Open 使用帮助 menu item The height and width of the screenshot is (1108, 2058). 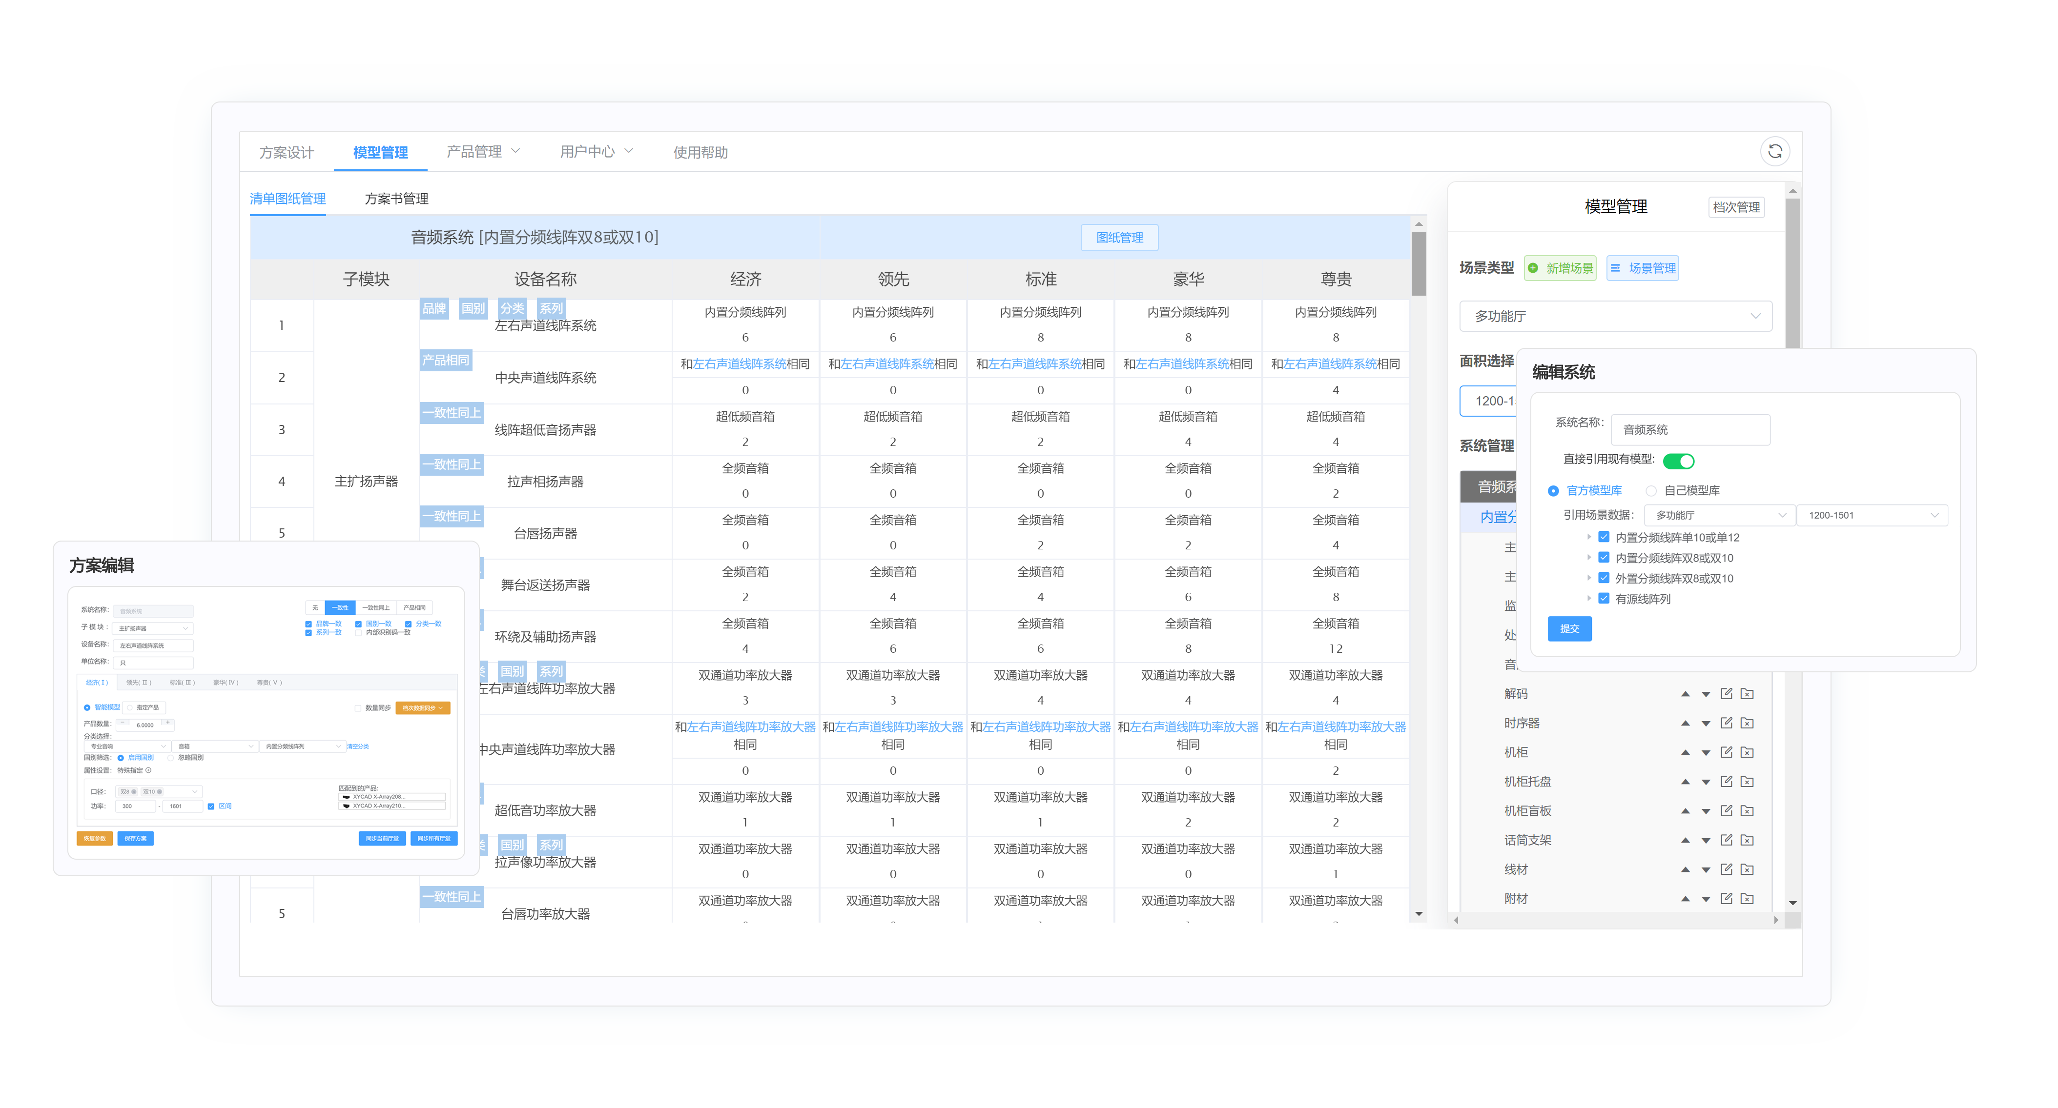click(x=700, y=153)
